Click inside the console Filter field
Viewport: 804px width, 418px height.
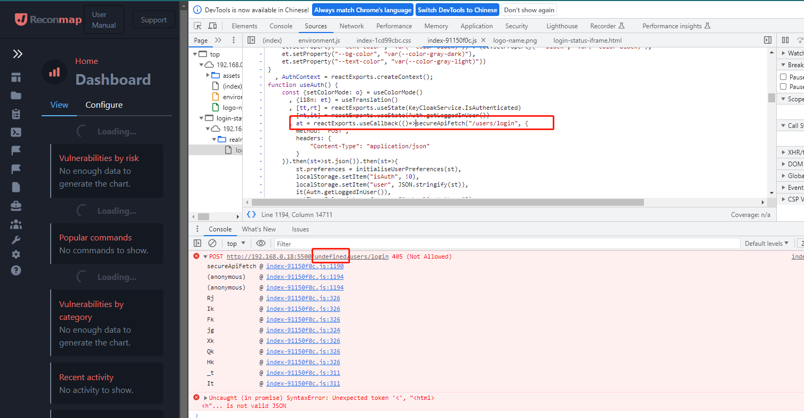pos(373,244)
